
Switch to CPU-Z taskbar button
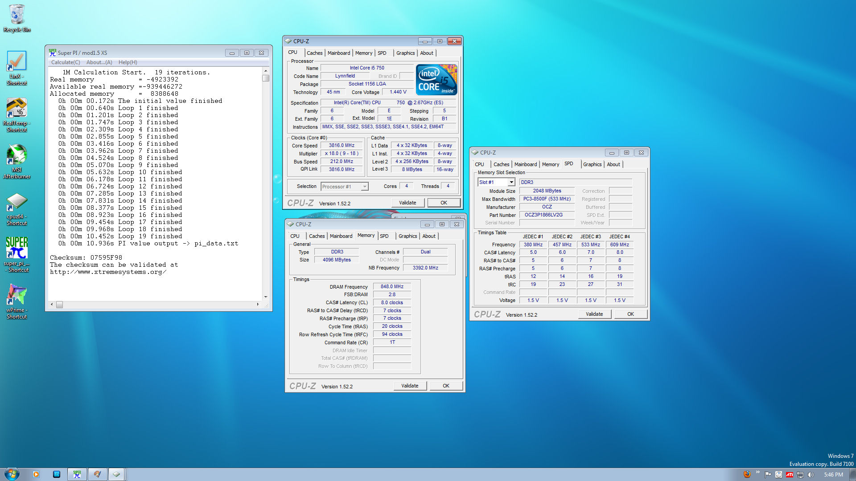(117, 474)
